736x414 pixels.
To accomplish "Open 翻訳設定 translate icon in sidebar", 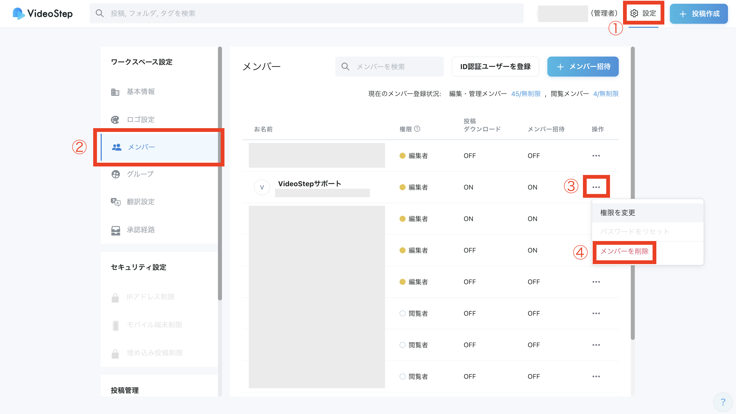I will [115, 202].
